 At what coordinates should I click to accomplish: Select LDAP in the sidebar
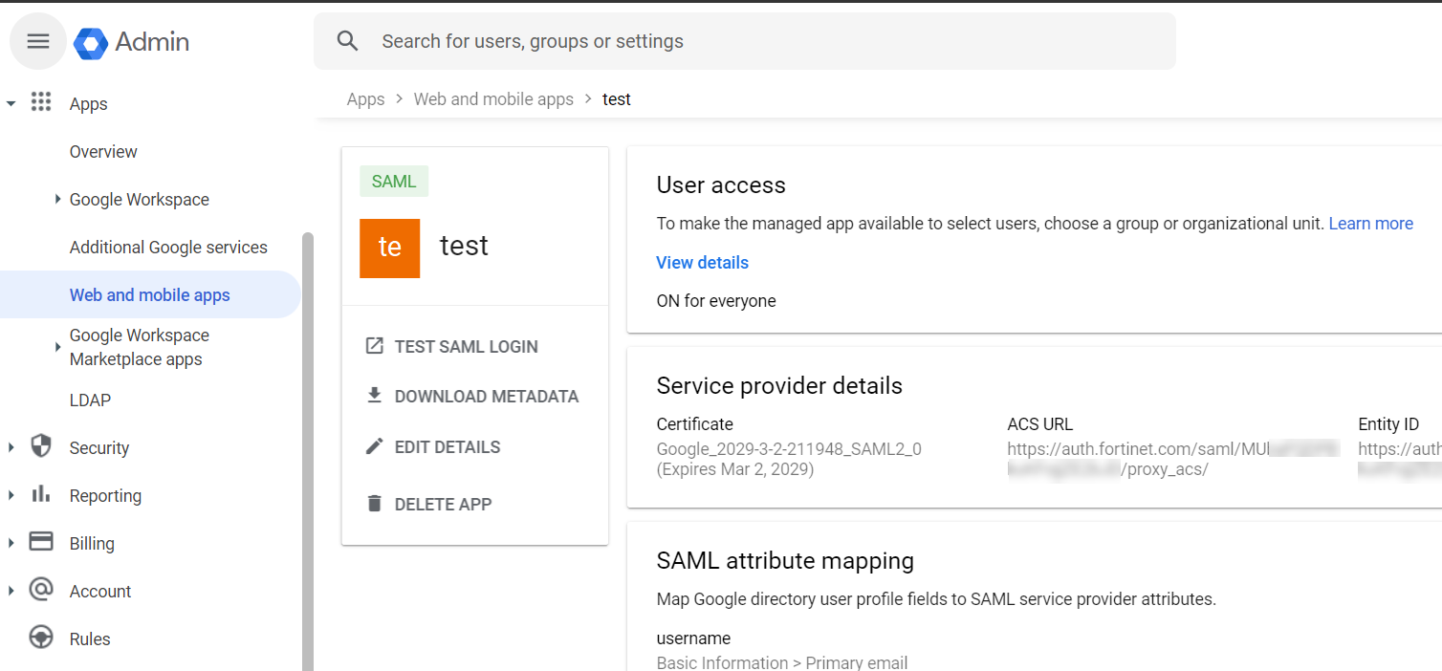89,400
